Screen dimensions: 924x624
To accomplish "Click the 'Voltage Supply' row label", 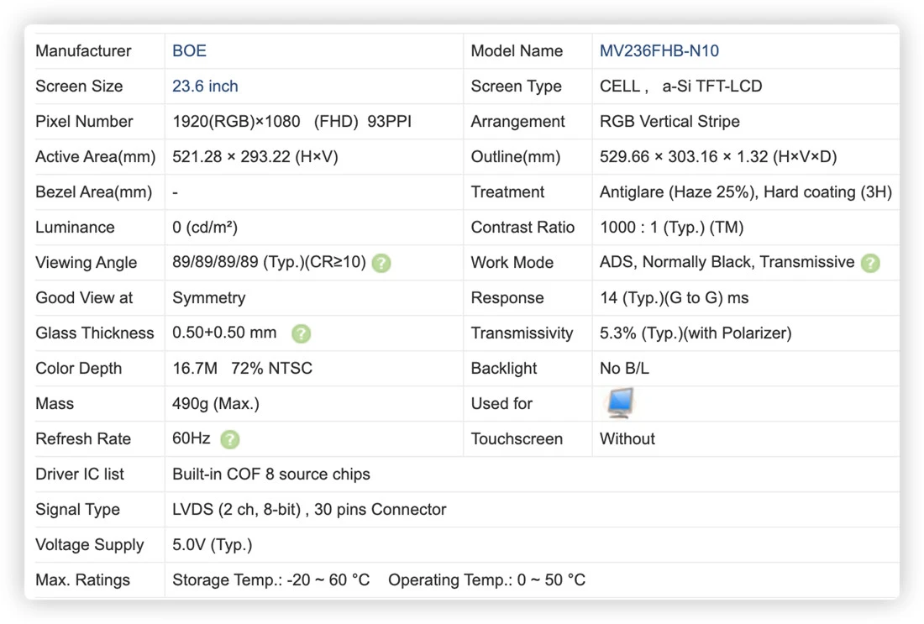I will click(90, 545).
